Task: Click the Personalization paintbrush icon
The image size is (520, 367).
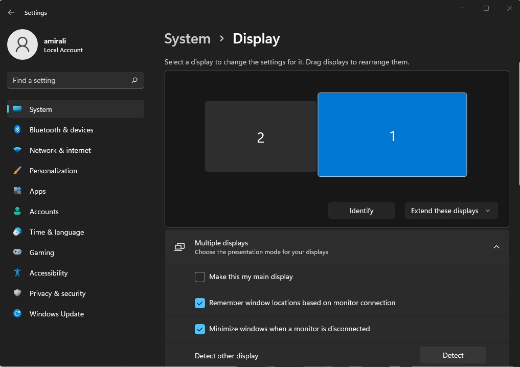Action: [17, 170]
